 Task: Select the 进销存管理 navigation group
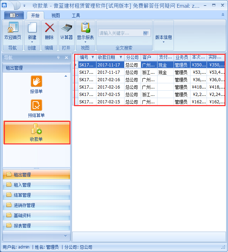tap(36, 205)
